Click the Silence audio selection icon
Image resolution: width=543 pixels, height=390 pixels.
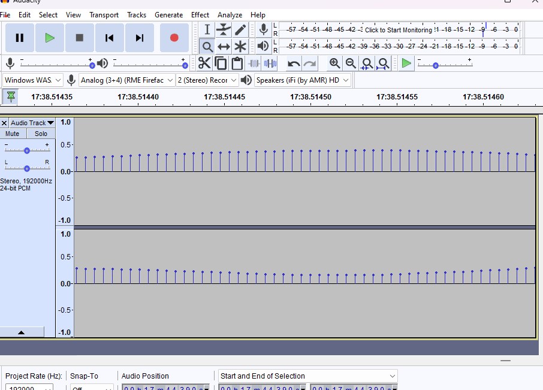click(x=270, y=64)
